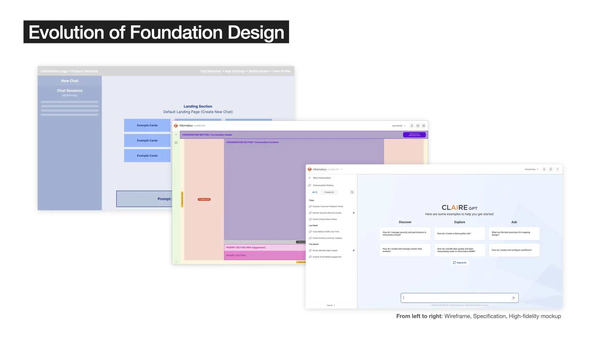Open the org switcher dropdown in specification
This screenshot has width=600, height=337.
point(399,126)
